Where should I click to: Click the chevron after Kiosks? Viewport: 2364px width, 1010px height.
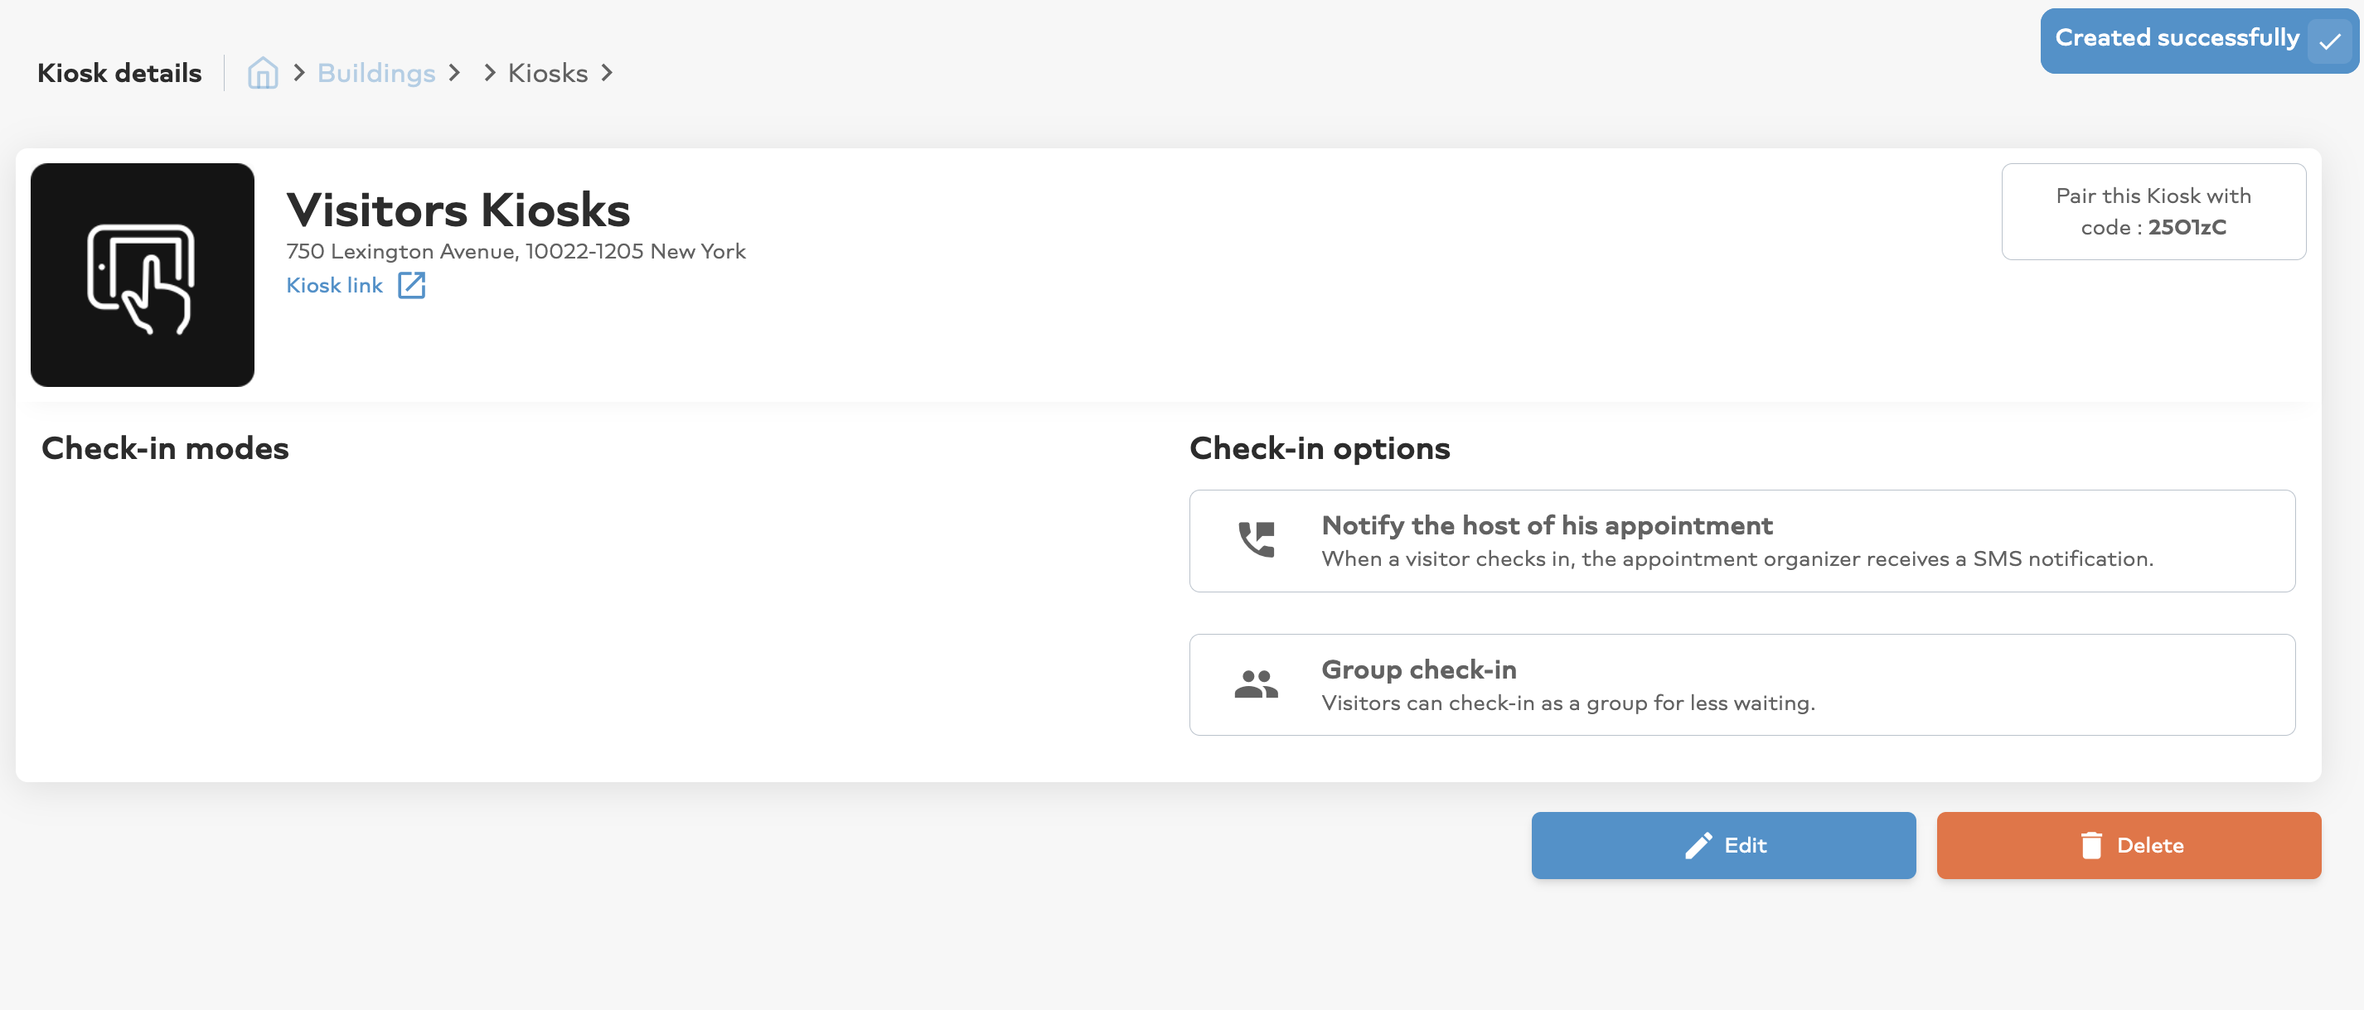pos(607,72)
